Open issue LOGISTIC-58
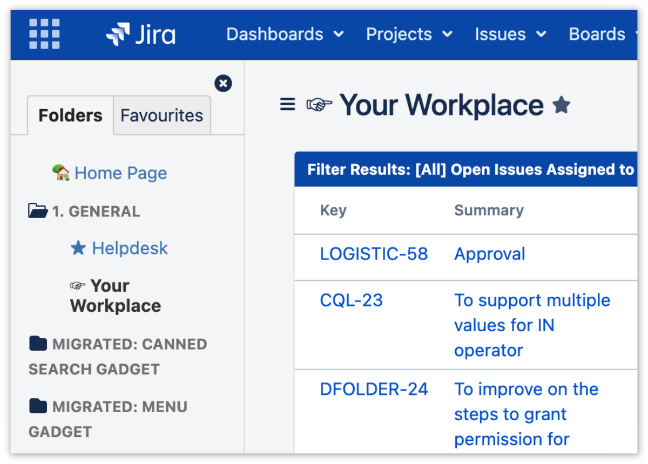The width and height of the screenshot is (648, 464). [374, 254]
